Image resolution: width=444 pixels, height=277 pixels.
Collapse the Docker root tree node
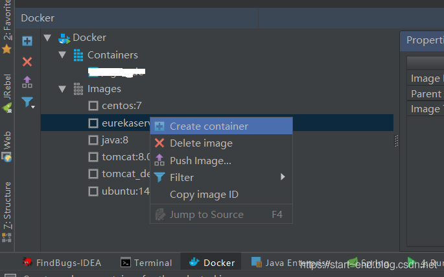[47, 38]
